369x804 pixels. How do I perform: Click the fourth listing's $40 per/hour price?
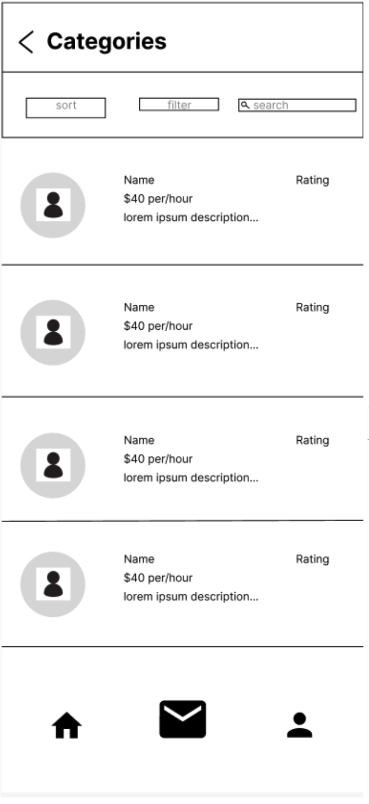(158, 578)
